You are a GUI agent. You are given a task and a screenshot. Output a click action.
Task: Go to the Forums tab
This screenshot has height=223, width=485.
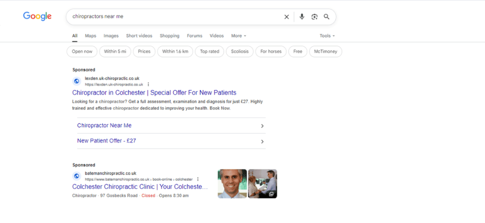(x=194, y=36)
